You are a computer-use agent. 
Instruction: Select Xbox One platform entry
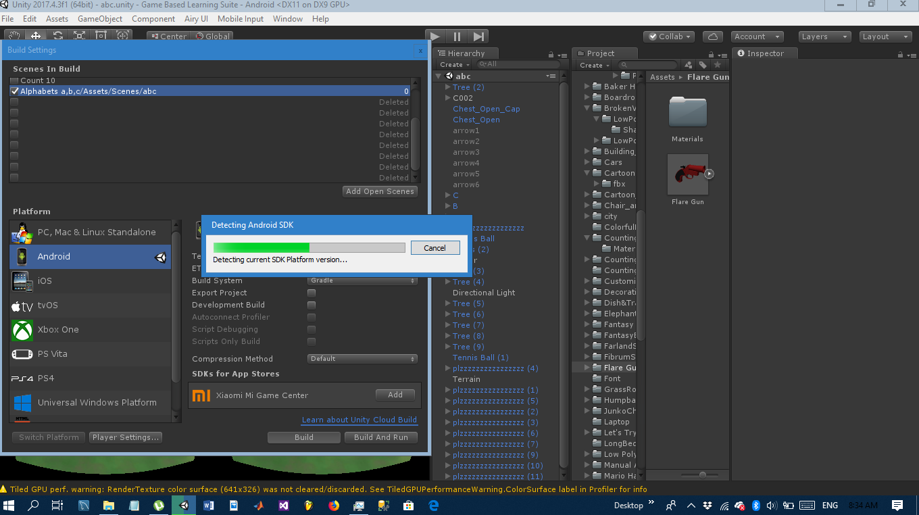tap(91, 330)
